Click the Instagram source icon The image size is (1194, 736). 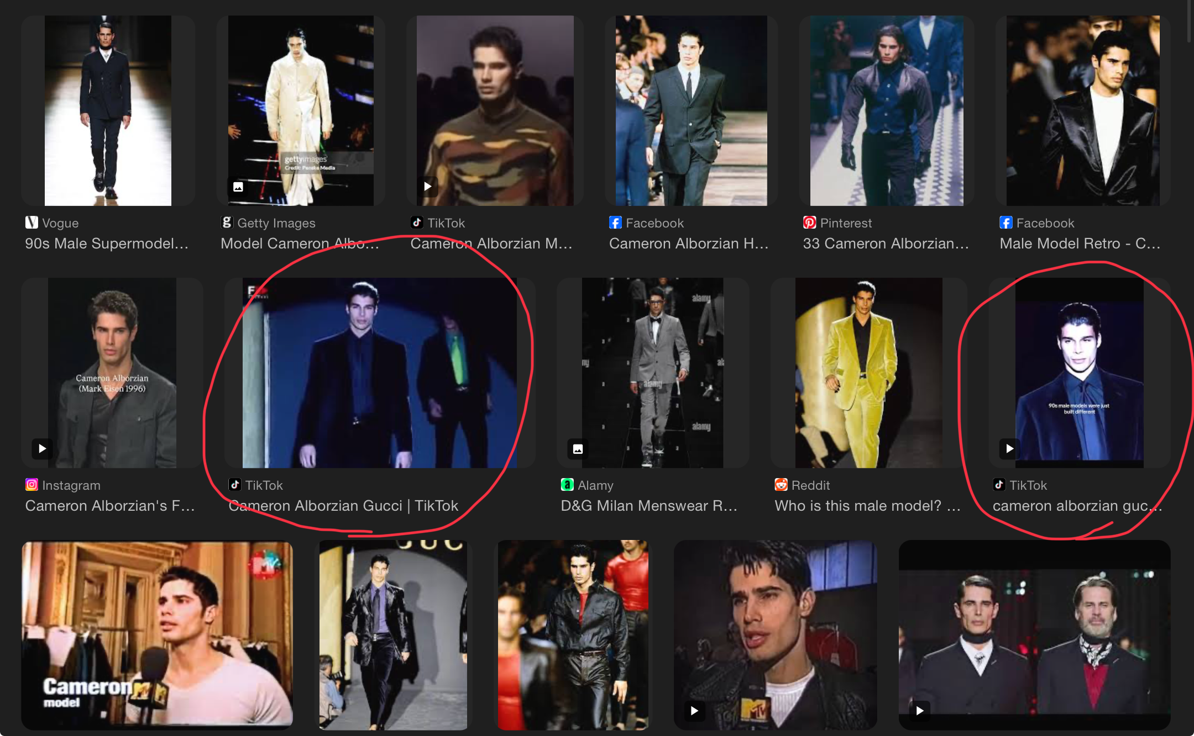pyautogui.click(x=32, y=485)
